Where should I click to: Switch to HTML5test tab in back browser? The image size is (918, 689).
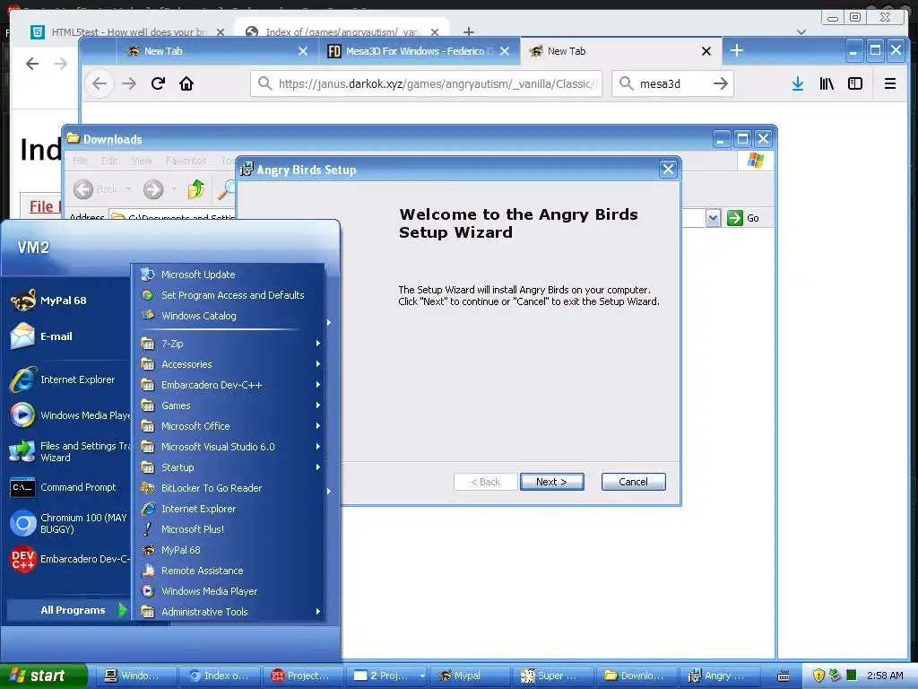(x=127, y=32)
